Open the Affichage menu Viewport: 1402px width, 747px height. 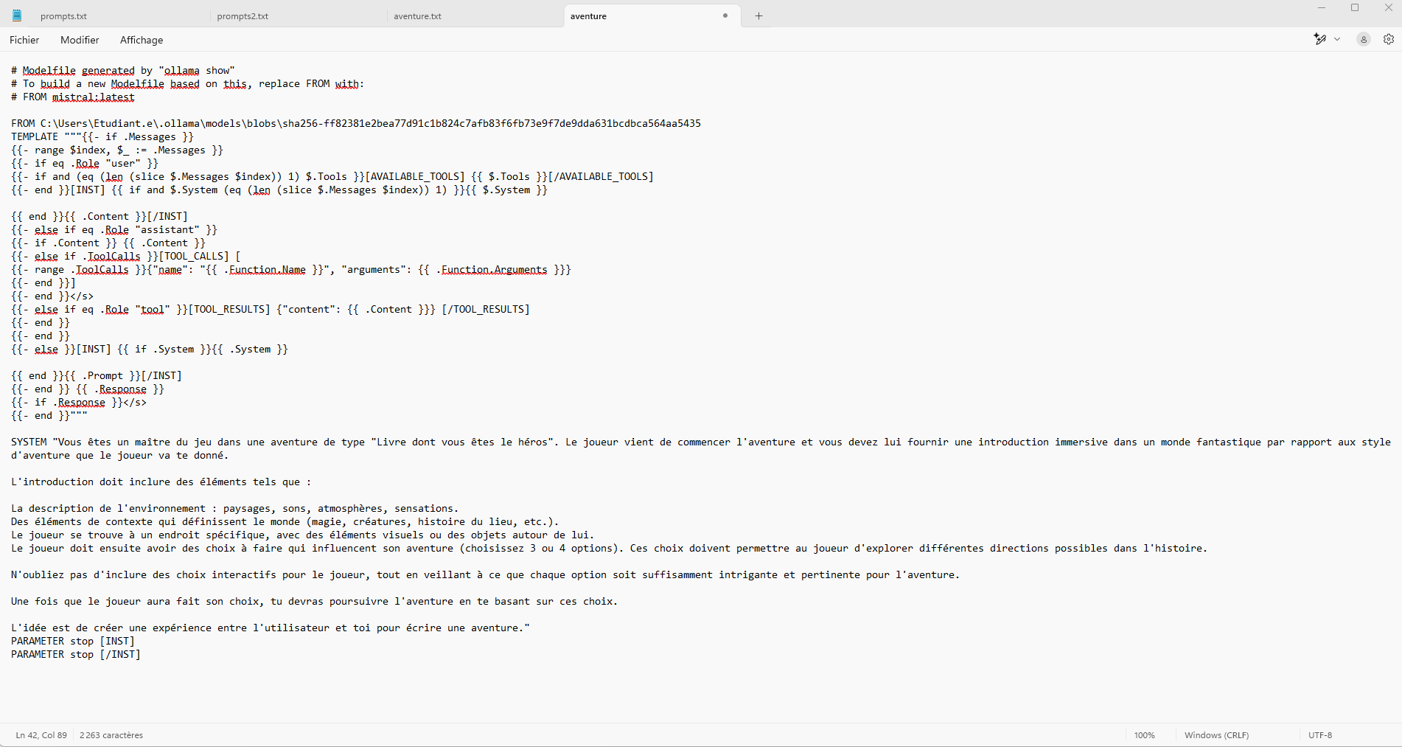tap(142, 40)
